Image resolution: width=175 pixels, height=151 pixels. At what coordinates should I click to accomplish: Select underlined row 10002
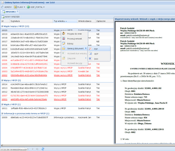point(57,75)
